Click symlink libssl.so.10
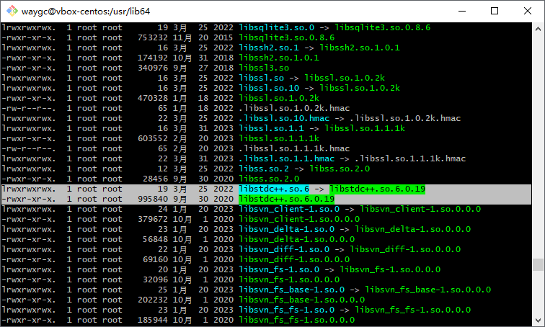Image resolution: width=545 pixels, height=327 pixels. [269, 88]
